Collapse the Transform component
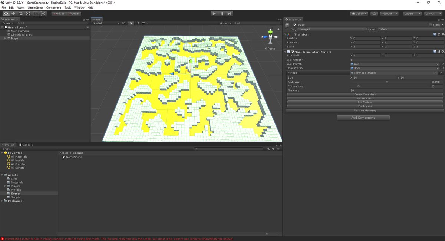This screenshot has width=445, height=241. click(286, 34)
